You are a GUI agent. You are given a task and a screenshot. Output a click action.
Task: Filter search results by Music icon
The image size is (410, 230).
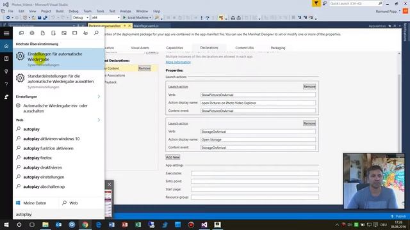85,33
